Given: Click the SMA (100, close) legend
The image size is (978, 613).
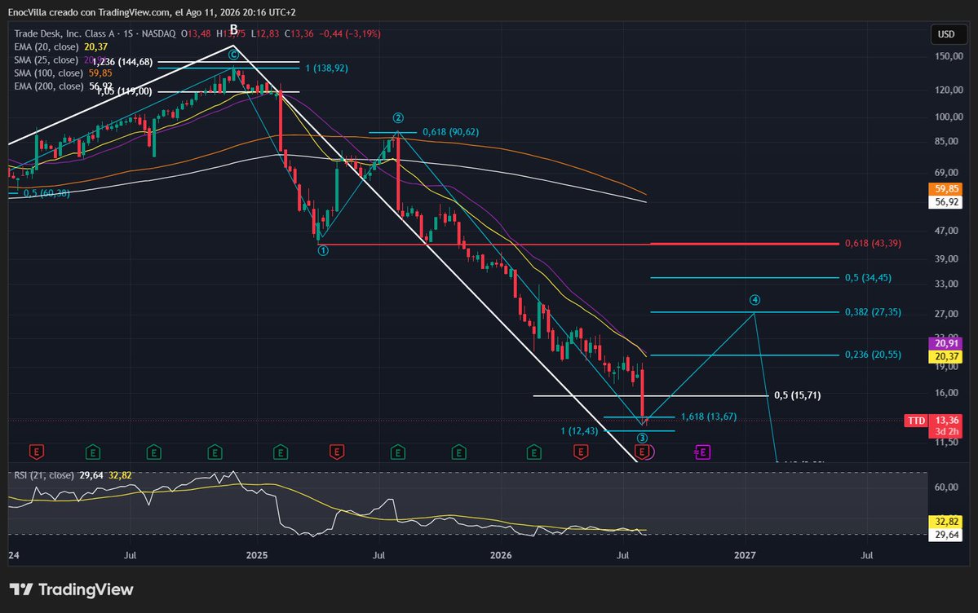Looking at the screenshot, I should click(63, 73).
